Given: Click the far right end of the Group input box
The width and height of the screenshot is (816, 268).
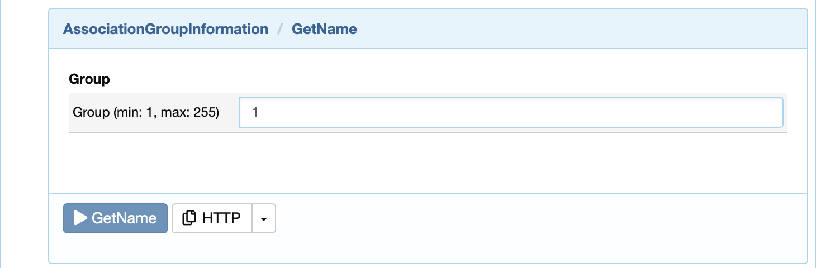Looking at the screenshot, I should pyautogui.click(x=774, y=112).
